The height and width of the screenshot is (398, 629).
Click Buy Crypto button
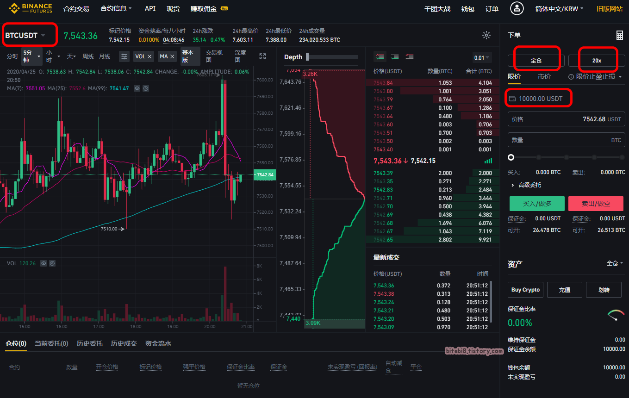pyautogui.click(x=525, y=290)
